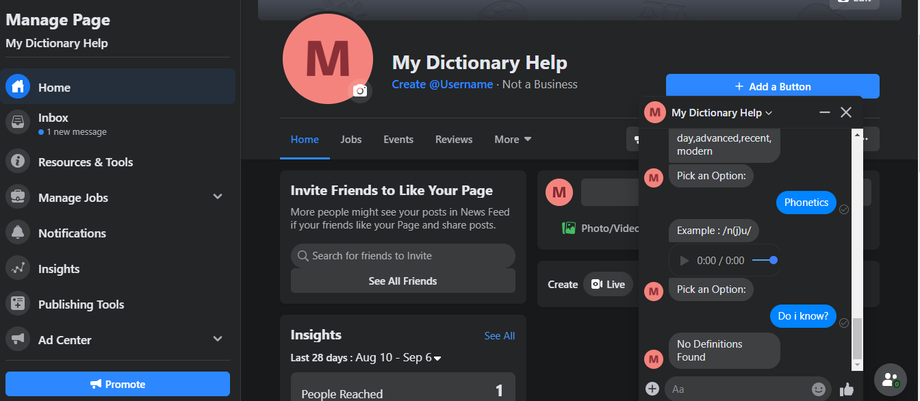Open Home in the Manage Page sidebar
This screenshot has height=401, width=920.
coord(118,87)
